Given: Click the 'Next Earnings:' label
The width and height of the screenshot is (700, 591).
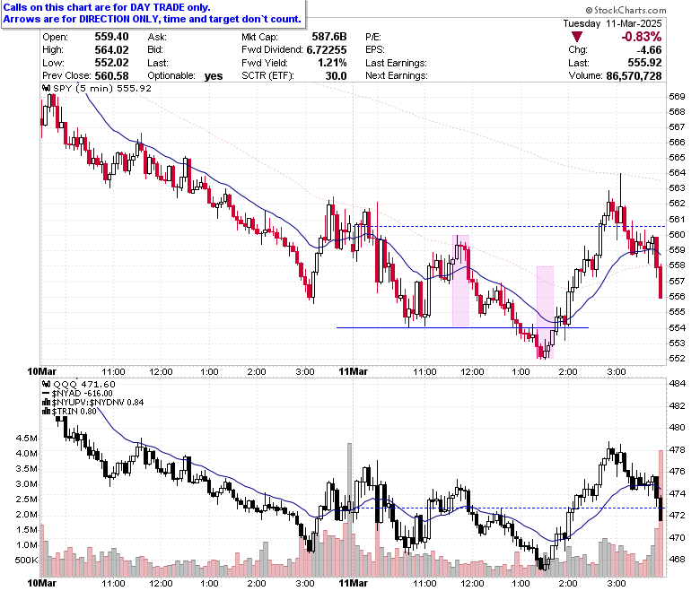Looking at the screenshot, I should [397, 76].
